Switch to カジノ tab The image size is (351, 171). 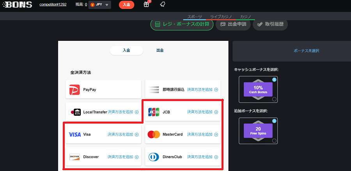pos(245,17)
